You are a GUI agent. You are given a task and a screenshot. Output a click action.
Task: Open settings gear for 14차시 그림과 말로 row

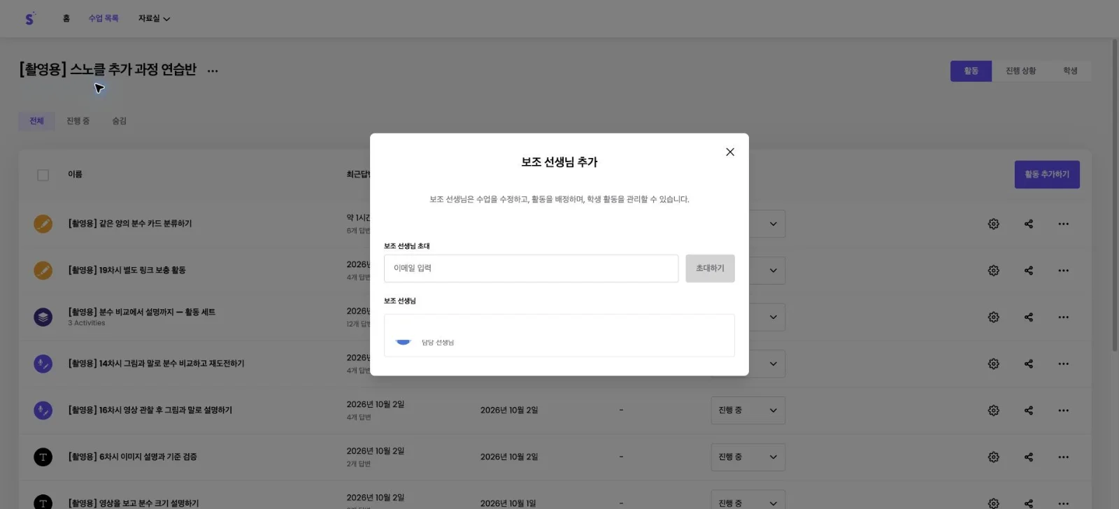coord(993,364)
